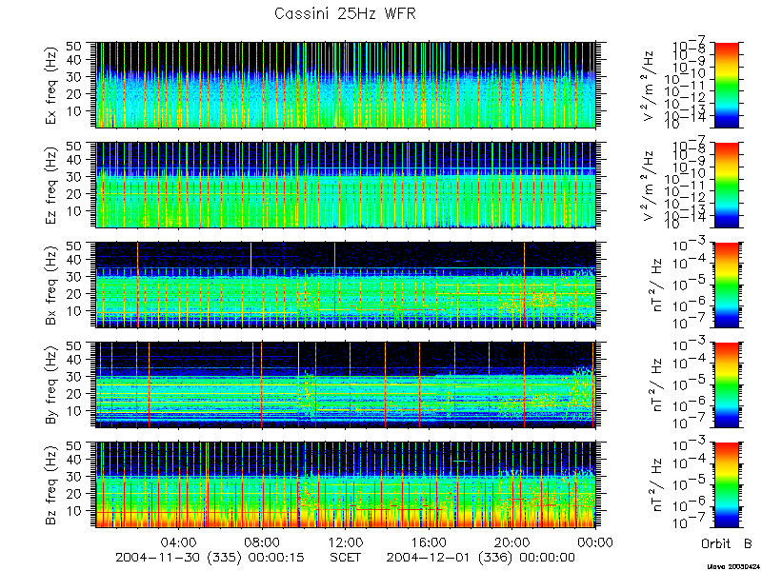Select the Bz frequency spectrogram panel
Image resolution: width=762 pixels, height=571 pixels.
(x=346, y=484)
